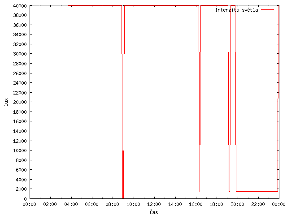Click the x-axis time label 14:00
The height and width of the screenshot is (215, 287).
click(x=175, y=204)
